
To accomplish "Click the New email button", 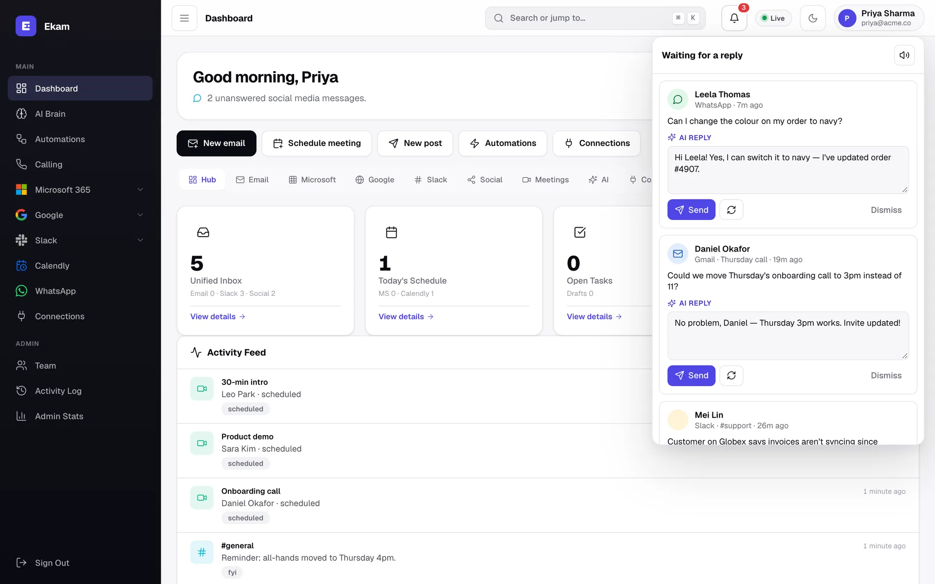I will point(216,143).
